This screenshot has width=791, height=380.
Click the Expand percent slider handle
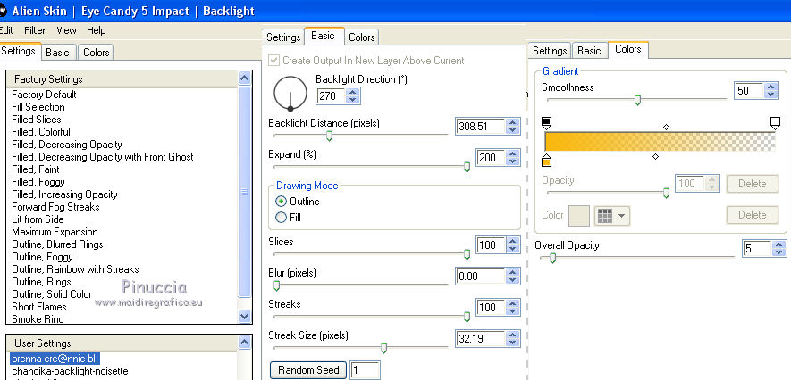[x=467, y=167]
